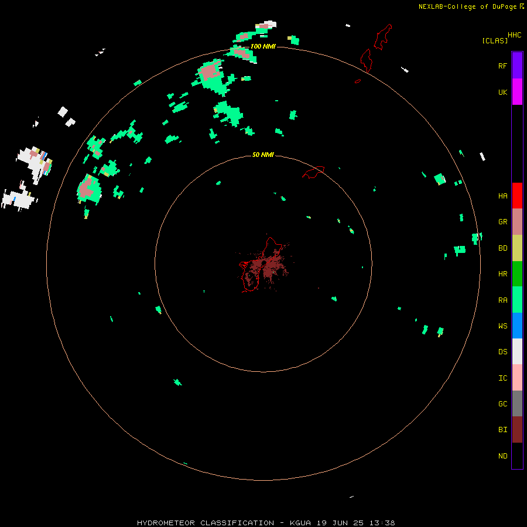The width and height of the screenshot is (527, 527).
Task: Click the HHC product label
Action: coord(514,35)
